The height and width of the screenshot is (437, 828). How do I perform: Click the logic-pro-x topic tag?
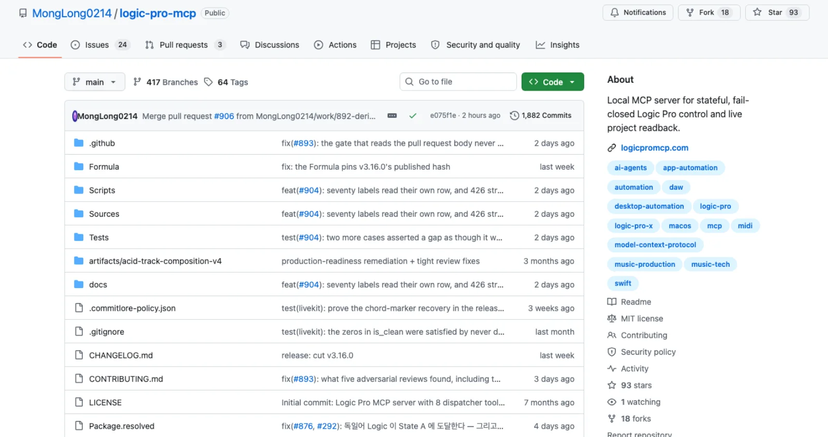click(x=633, y=225)
